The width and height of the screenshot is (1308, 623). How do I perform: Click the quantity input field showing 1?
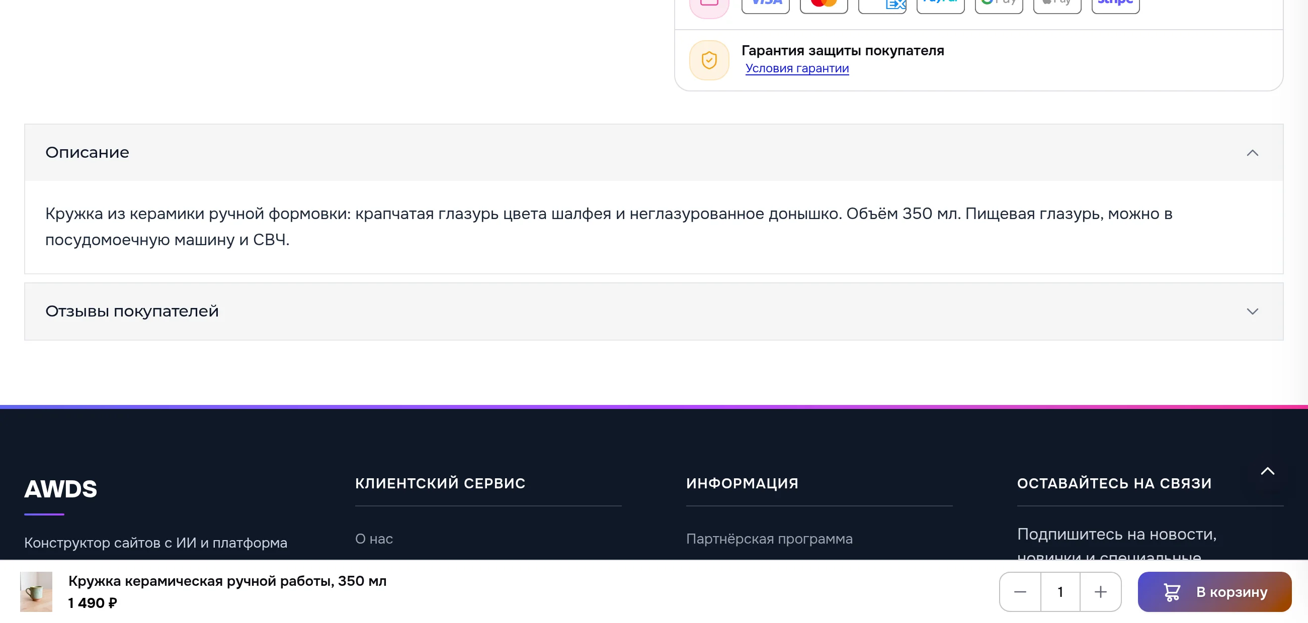click(1060, 591)
